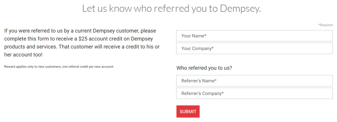337x122 pixels.
Task: Focus the Your Company text box
Action: pyautogui.click(x=254, y=48)
